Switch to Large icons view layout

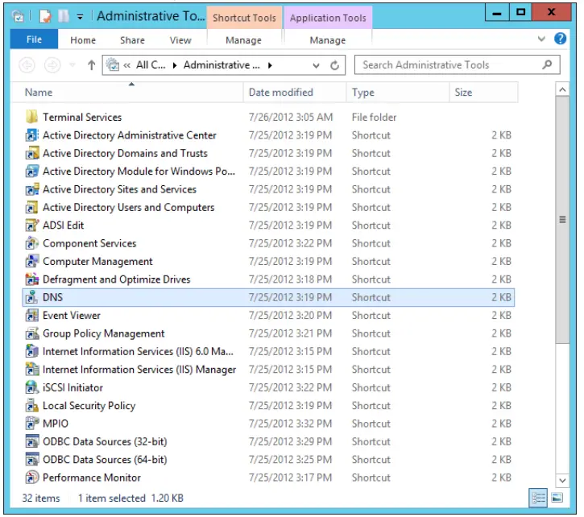[x=557, y=497]
